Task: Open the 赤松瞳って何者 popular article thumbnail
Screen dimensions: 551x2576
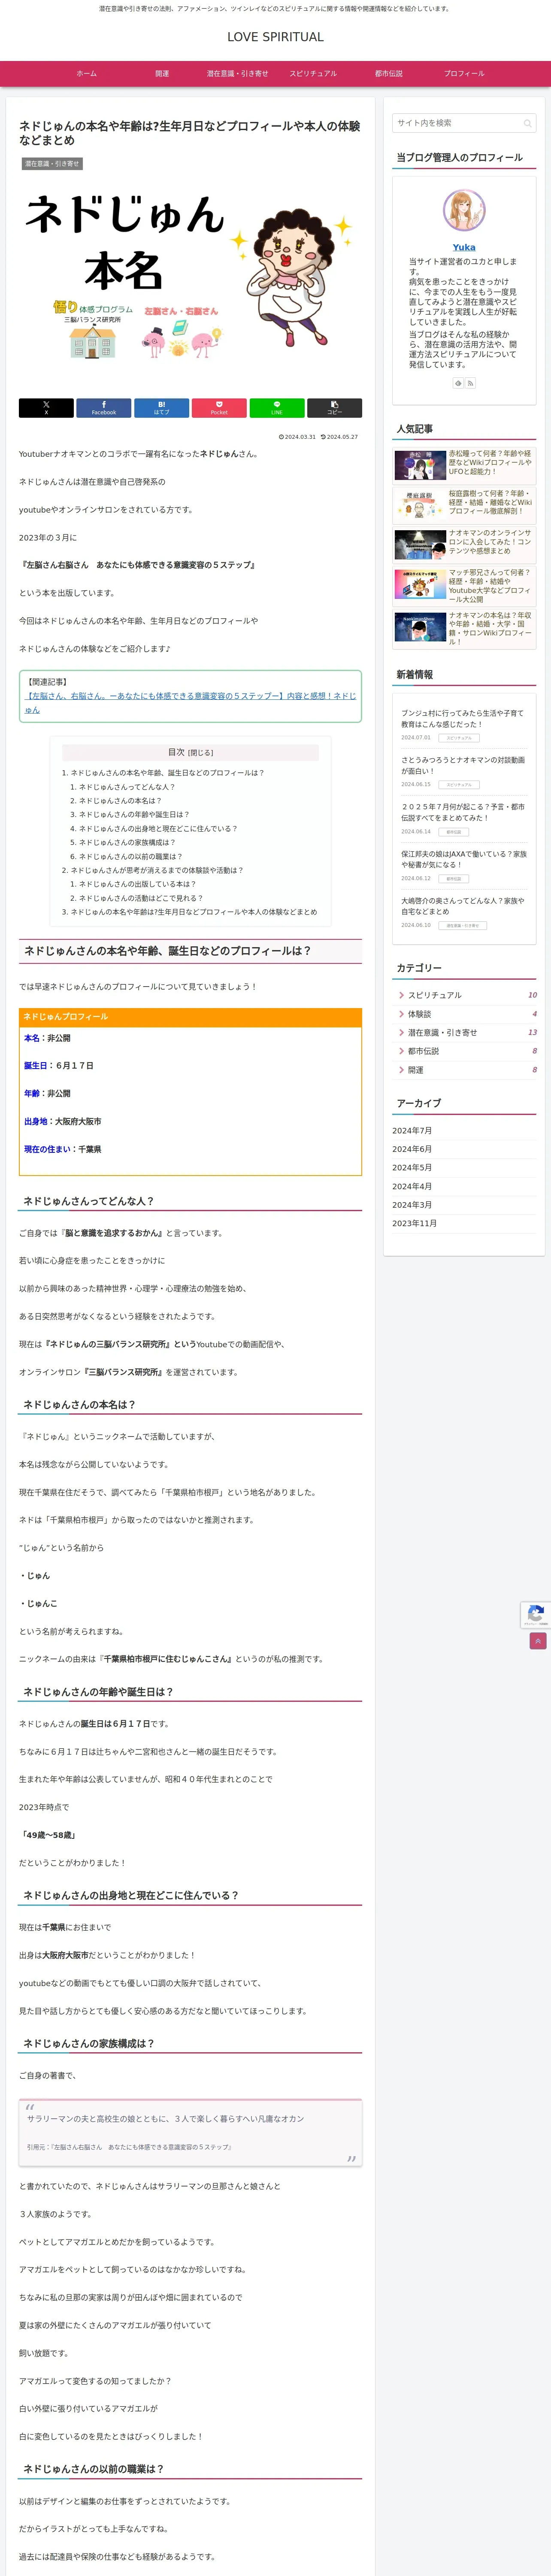Action: (420, 465)
